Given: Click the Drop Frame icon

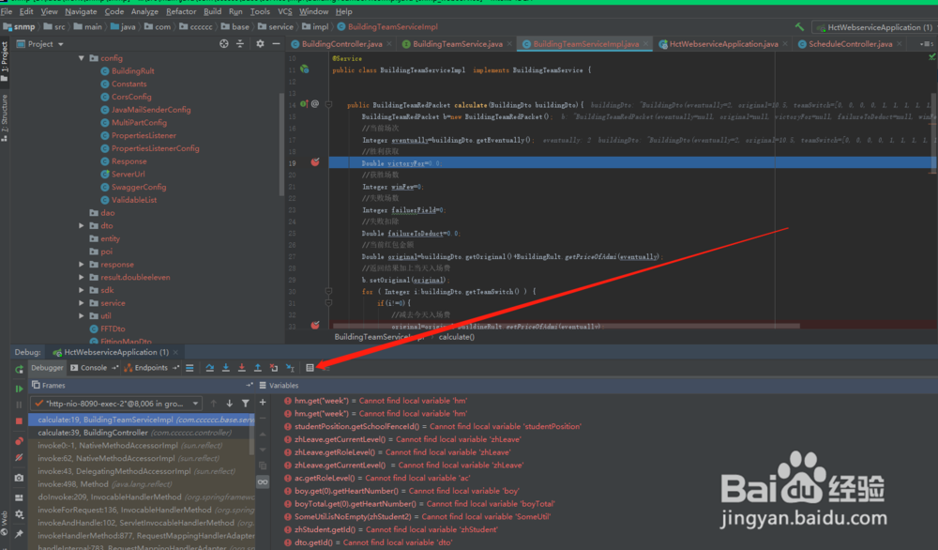Looking at the screenshot, I should click(273, 368).
